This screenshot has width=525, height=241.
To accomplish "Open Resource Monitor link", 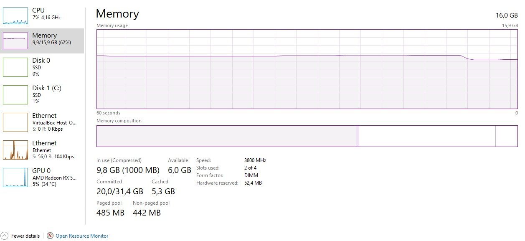I will coord(82,236).
